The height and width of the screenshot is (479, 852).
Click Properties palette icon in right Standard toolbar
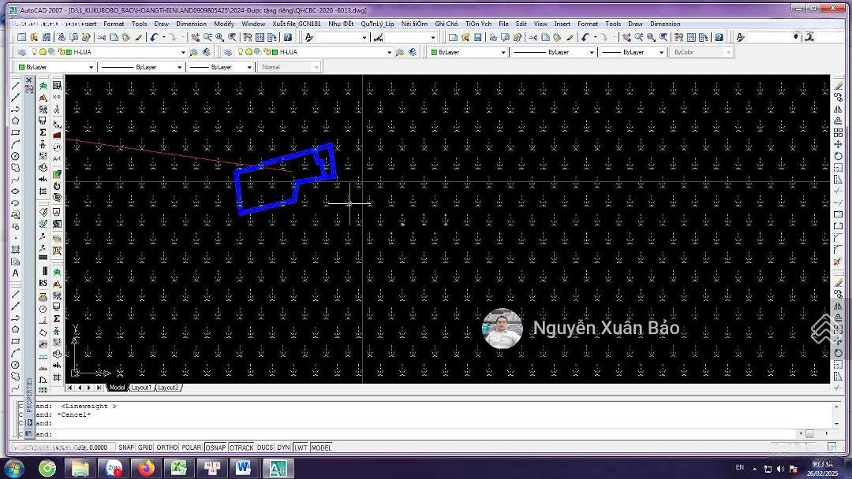(x=678, y=38)
